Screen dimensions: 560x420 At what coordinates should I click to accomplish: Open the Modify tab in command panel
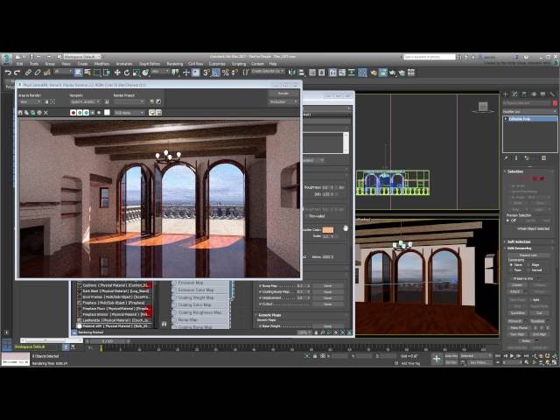[x=514, y=94]
